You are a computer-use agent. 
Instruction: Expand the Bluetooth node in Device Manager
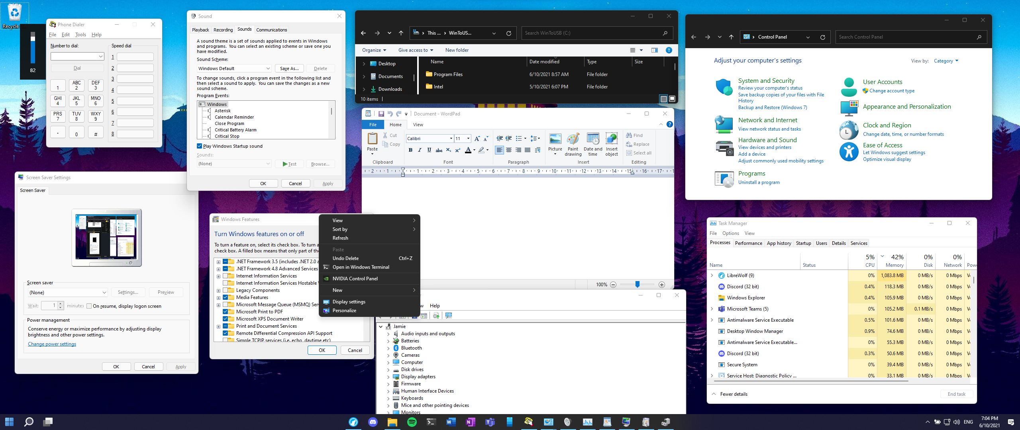tap(388, 348)
